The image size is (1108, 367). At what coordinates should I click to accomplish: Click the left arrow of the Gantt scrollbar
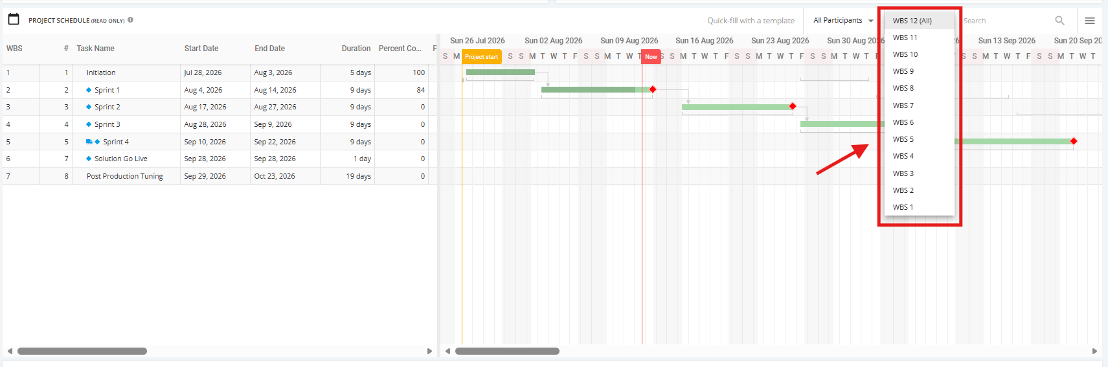[x=447, y=351]
